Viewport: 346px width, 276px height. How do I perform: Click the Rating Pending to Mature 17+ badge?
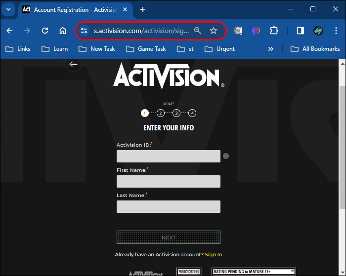[x=254, y=272]
